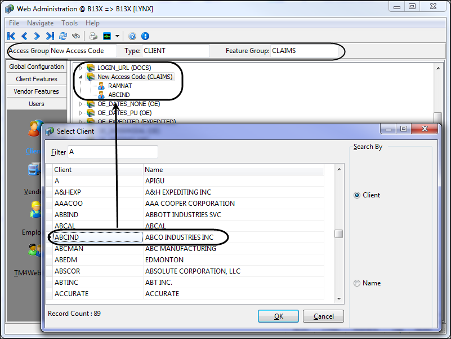451x339 pixels.
Task: Switch to Client Features tab
Action: pos(37,79)
